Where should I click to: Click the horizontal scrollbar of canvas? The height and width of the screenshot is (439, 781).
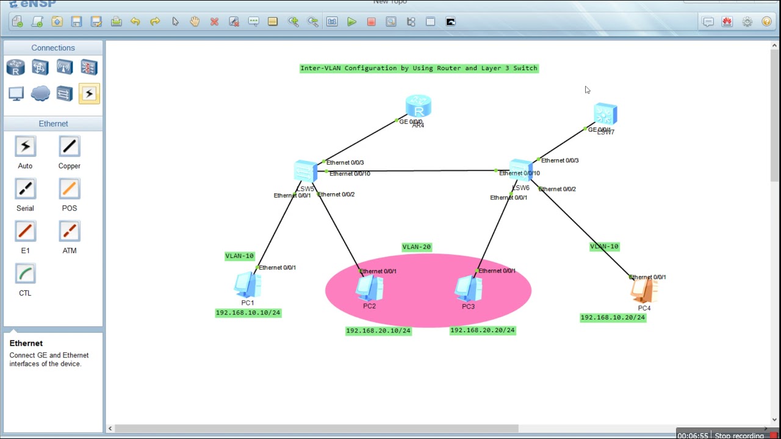(x=316, y=429)
